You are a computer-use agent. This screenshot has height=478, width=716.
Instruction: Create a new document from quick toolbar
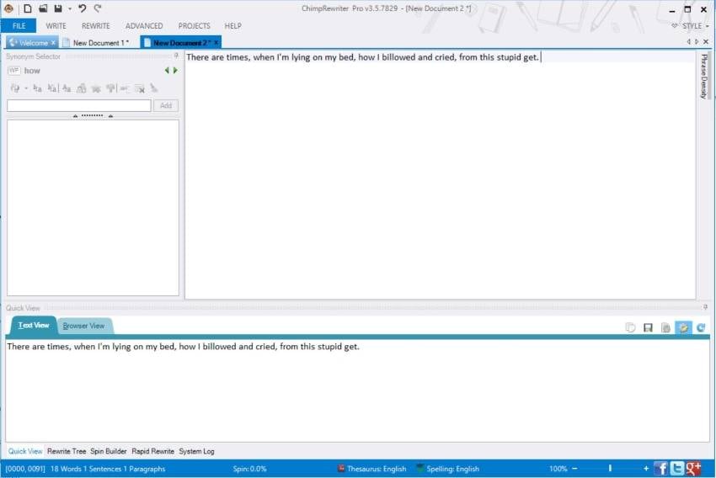(28, 8)
